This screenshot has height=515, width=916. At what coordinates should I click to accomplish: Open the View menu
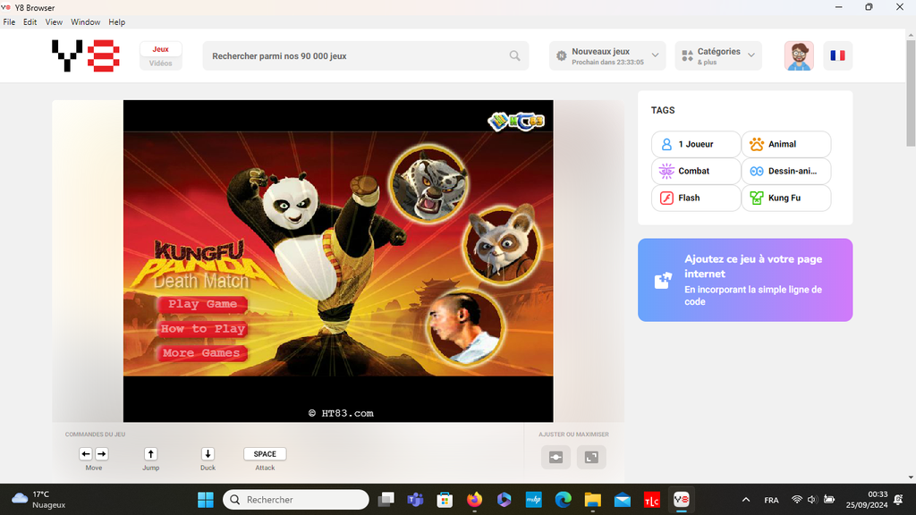coord(54,21)
